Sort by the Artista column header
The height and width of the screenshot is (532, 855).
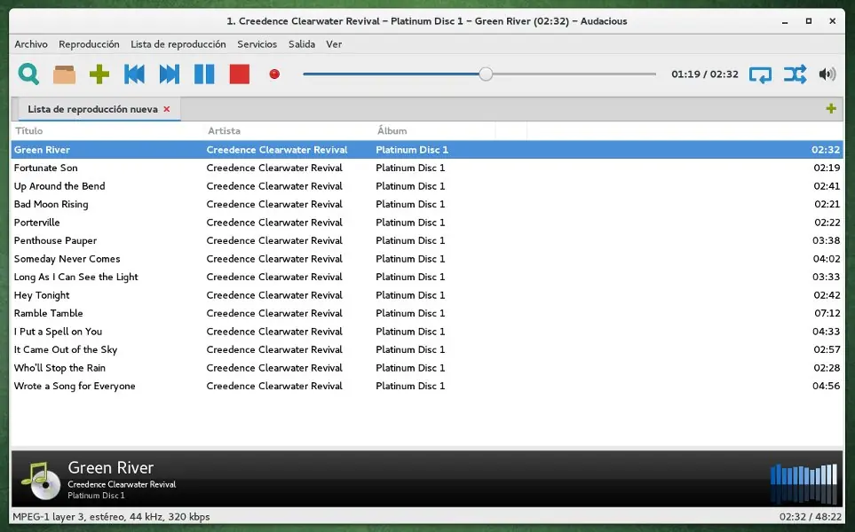[x=289, y=130]
